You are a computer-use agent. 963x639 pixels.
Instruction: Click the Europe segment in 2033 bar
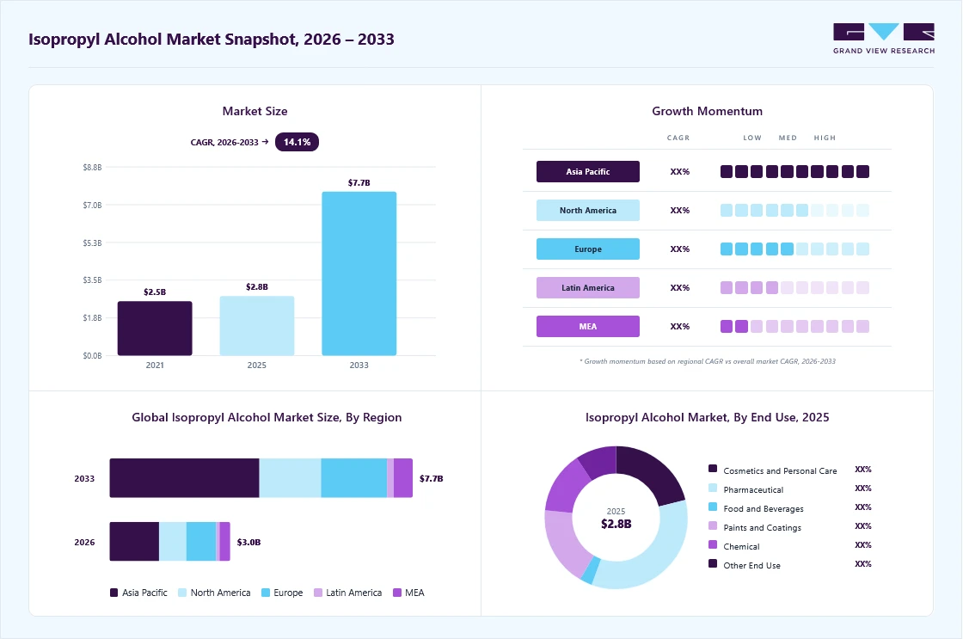click(353, 478)
